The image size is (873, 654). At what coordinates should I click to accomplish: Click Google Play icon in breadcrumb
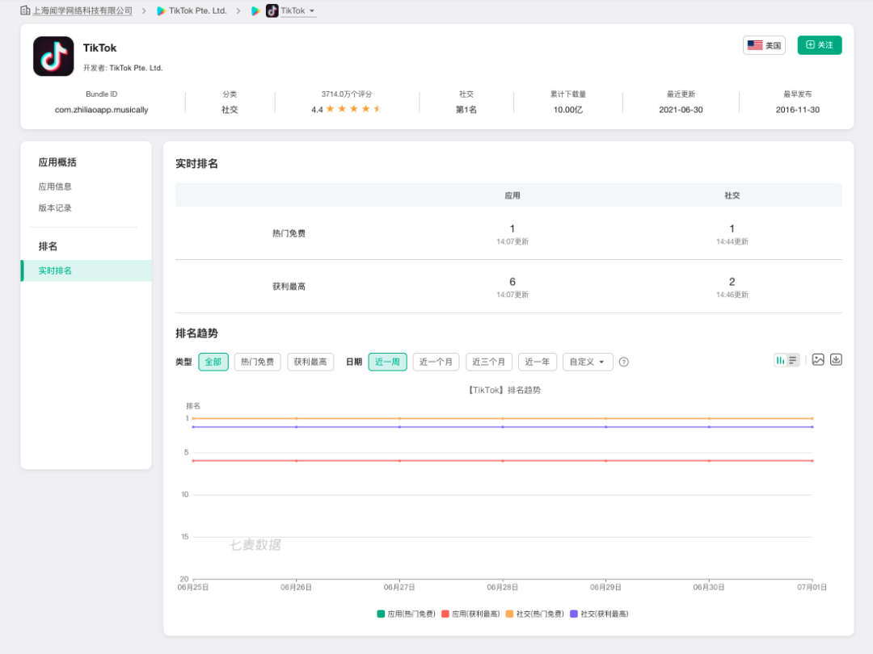point(255,11)
